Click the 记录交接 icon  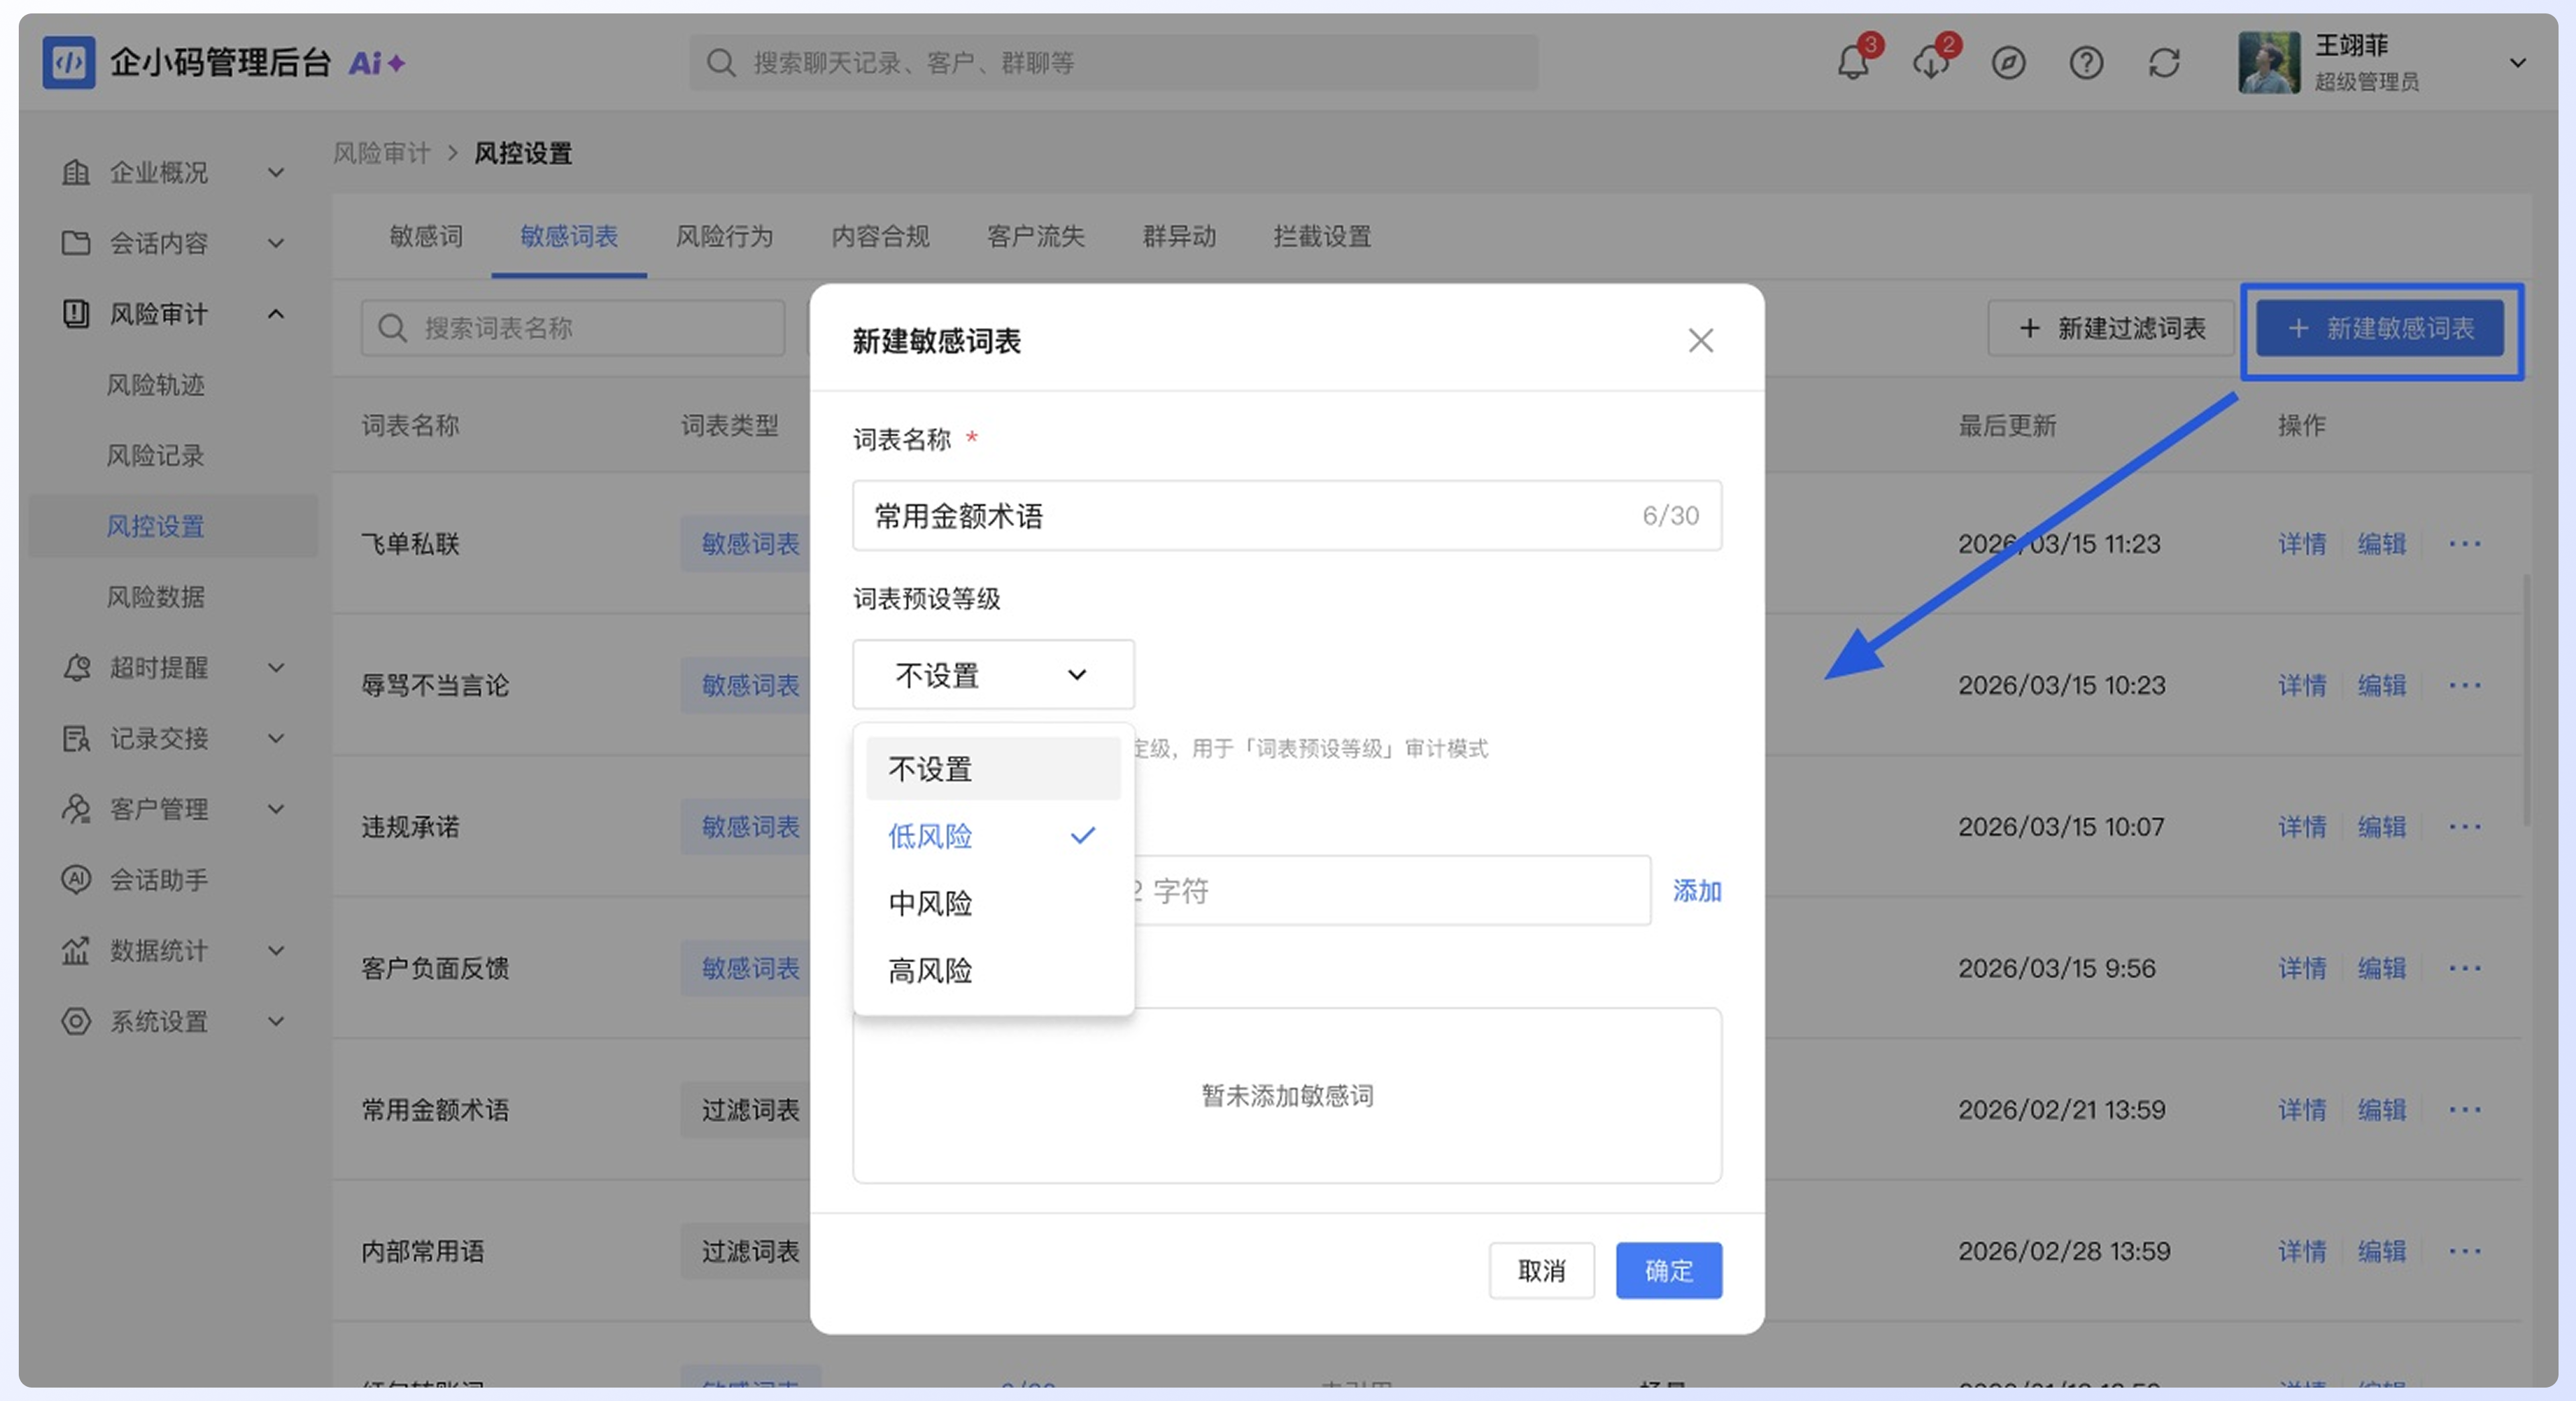76,738
